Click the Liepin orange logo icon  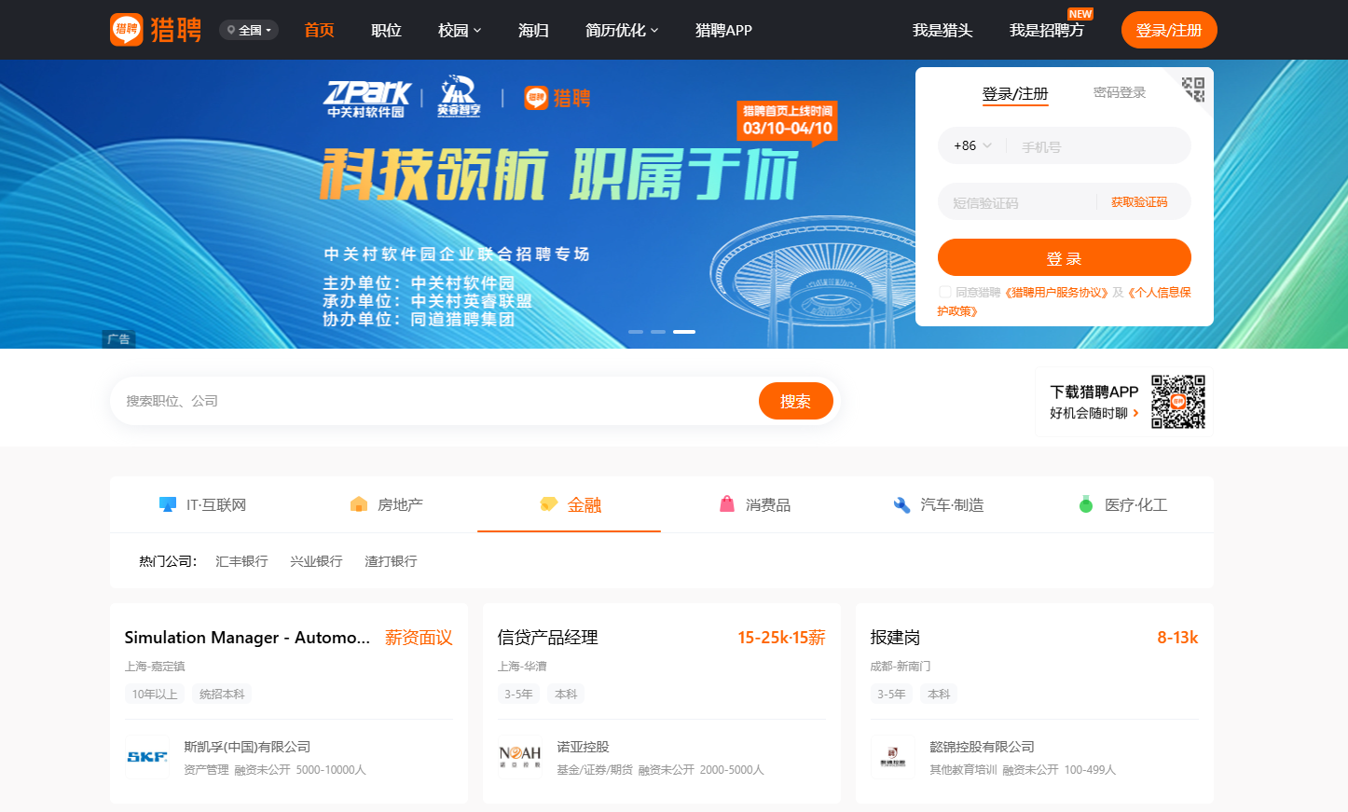coord(127,30)
